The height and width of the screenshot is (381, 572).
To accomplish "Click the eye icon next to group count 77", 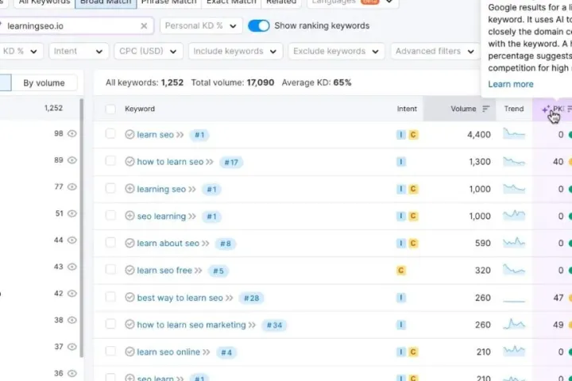I will [72, 187].
